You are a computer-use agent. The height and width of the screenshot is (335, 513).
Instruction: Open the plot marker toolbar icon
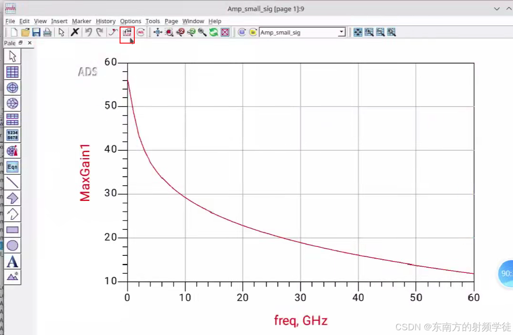pos(127,32)
